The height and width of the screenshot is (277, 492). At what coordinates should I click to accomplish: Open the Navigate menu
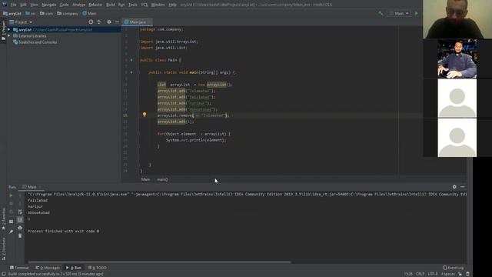[49, 5]
